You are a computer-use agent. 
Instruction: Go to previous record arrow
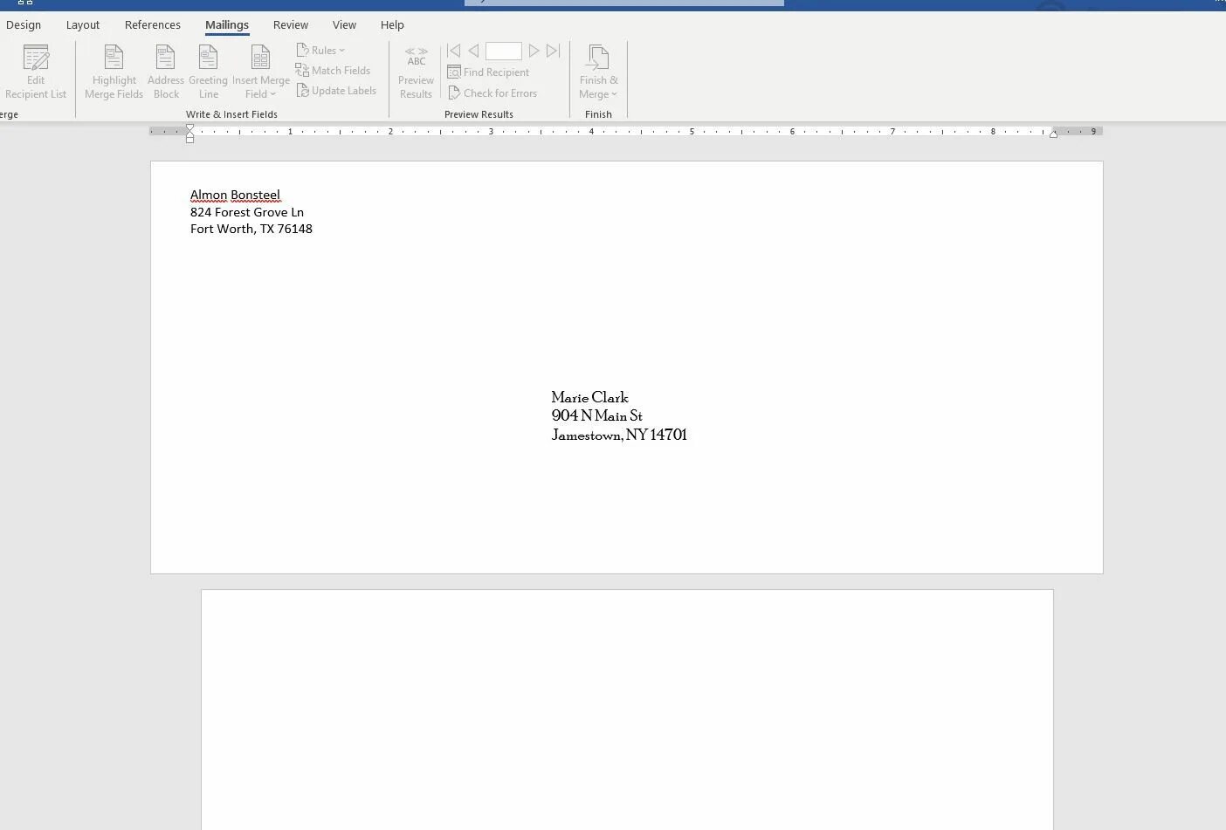[x=473, y=51]
